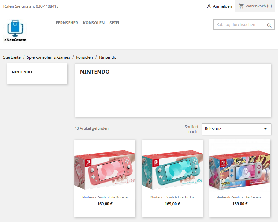This screenshot has width=278, height=222.
Task: Open the konsolen breadcrumb link
Action: point(85,57)
